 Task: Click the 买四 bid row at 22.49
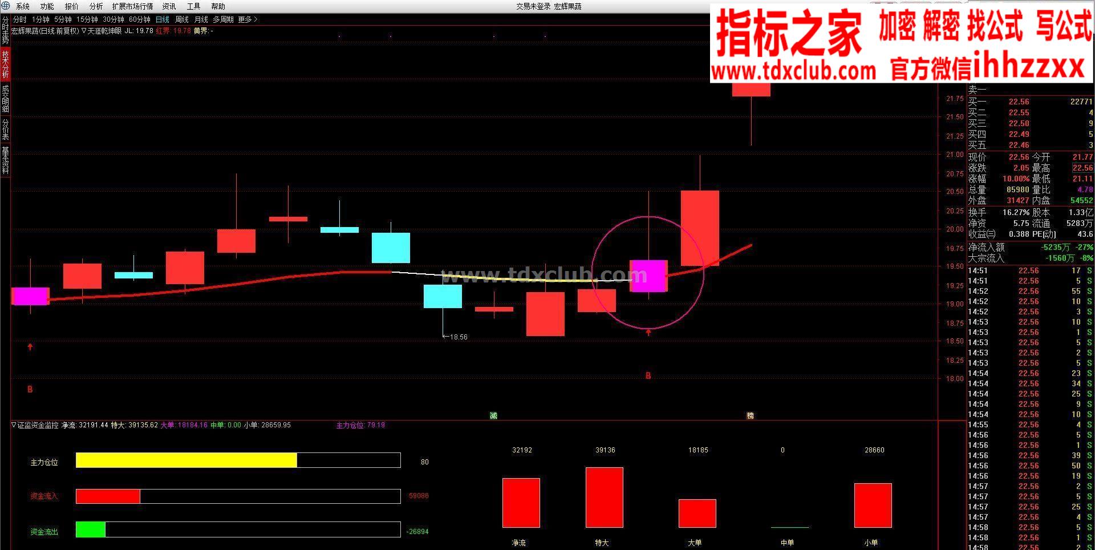[1031, 135]
